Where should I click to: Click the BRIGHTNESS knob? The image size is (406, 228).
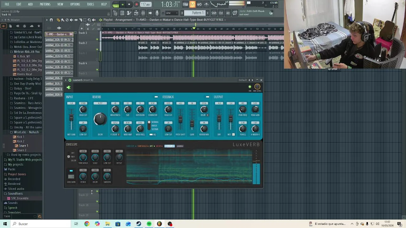[115, 110]
